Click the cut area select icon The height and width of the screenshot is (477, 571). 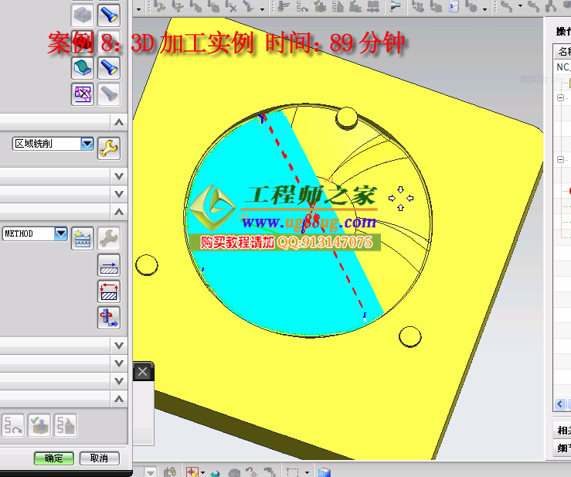click(83, 68)
